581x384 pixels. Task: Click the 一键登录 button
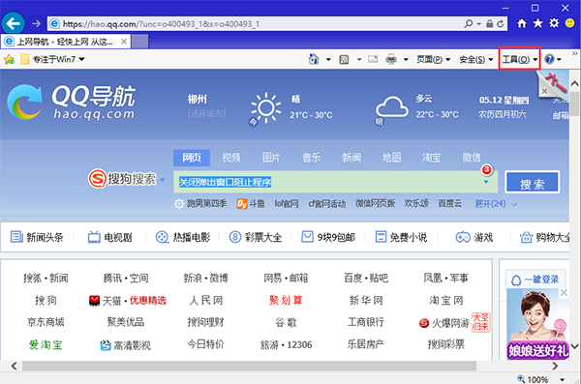(x=536, y=280)
